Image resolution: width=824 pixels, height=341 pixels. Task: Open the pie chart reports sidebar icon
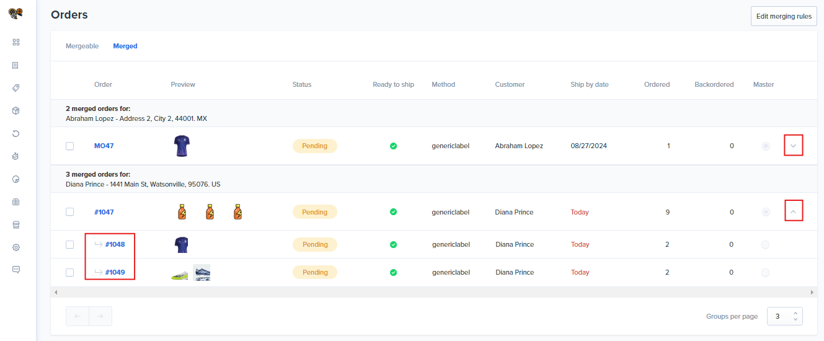(x=16, y=179)
